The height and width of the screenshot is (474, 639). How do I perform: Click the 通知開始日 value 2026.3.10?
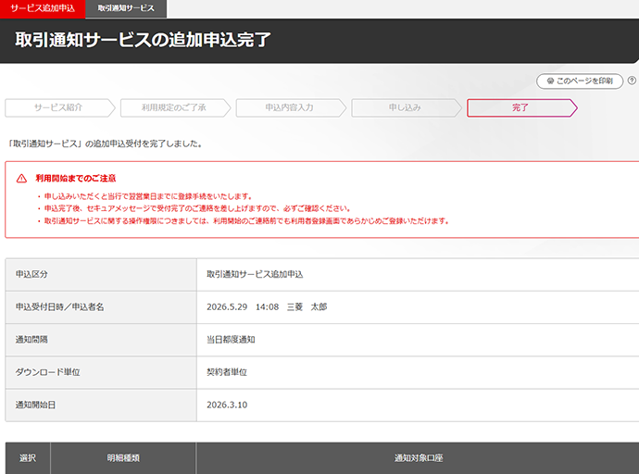[x=227, y=405]
